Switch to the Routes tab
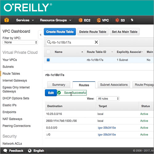Screen dimensions: 154x154 pos(84,85)
